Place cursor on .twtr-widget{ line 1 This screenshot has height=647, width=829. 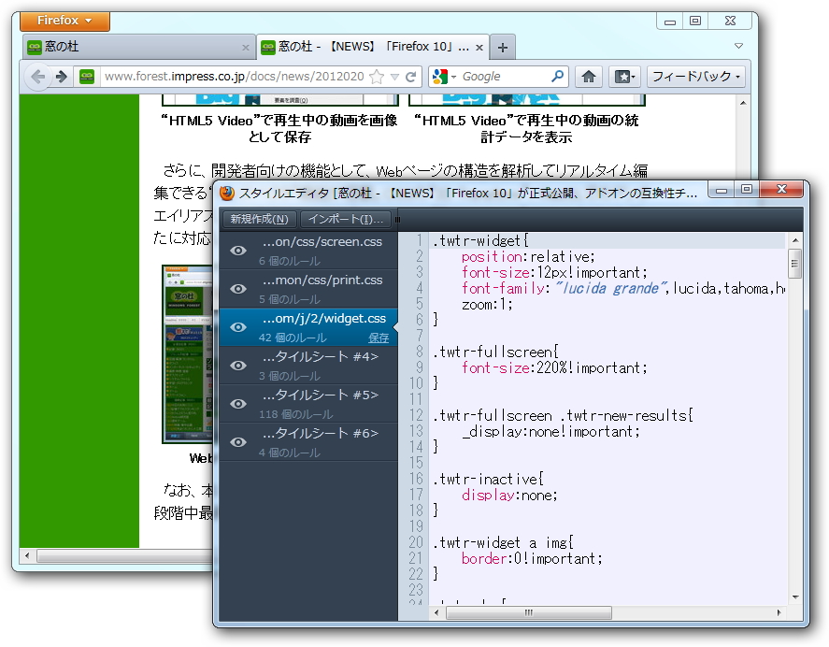point(480,240)
